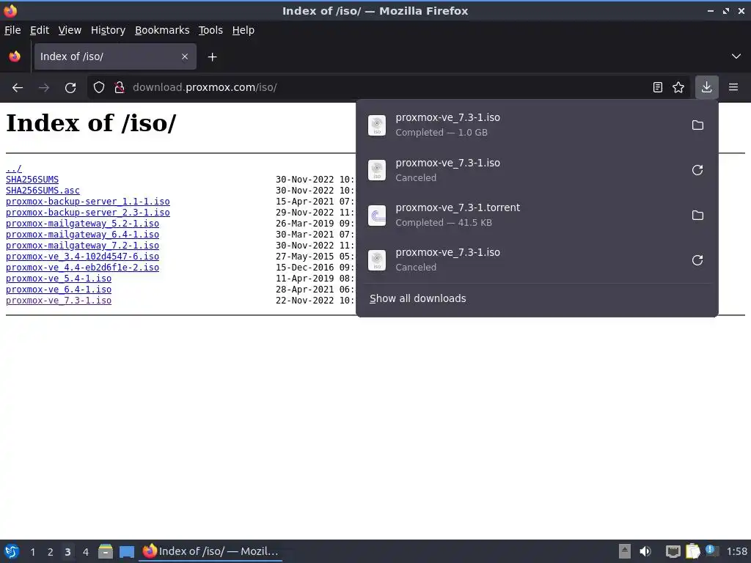
Task: Open the tracking protection shield icon
Action: [99, 88]
